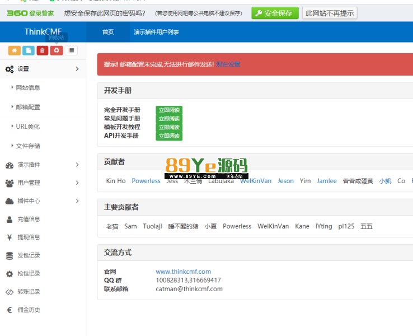Click main contributor Tuolaji

click(x=153, y=226)
